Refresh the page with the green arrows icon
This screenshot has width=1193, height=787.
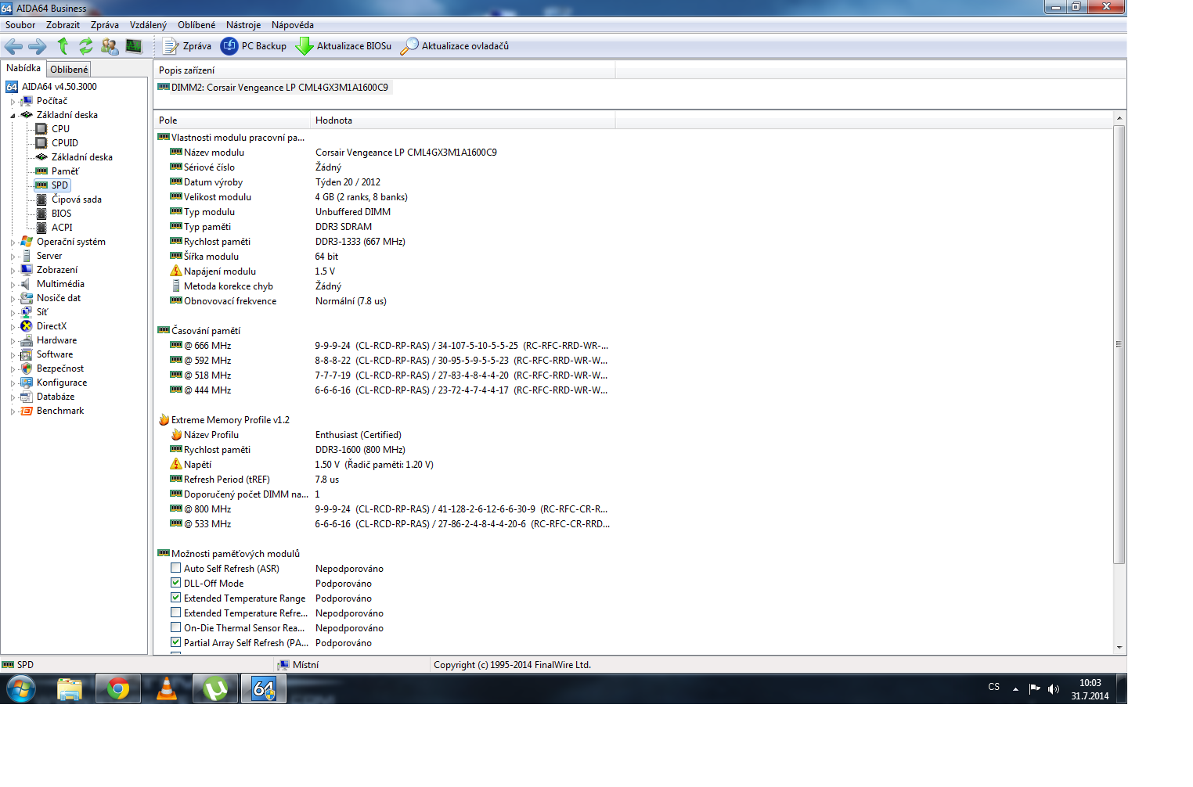(86, 46)
